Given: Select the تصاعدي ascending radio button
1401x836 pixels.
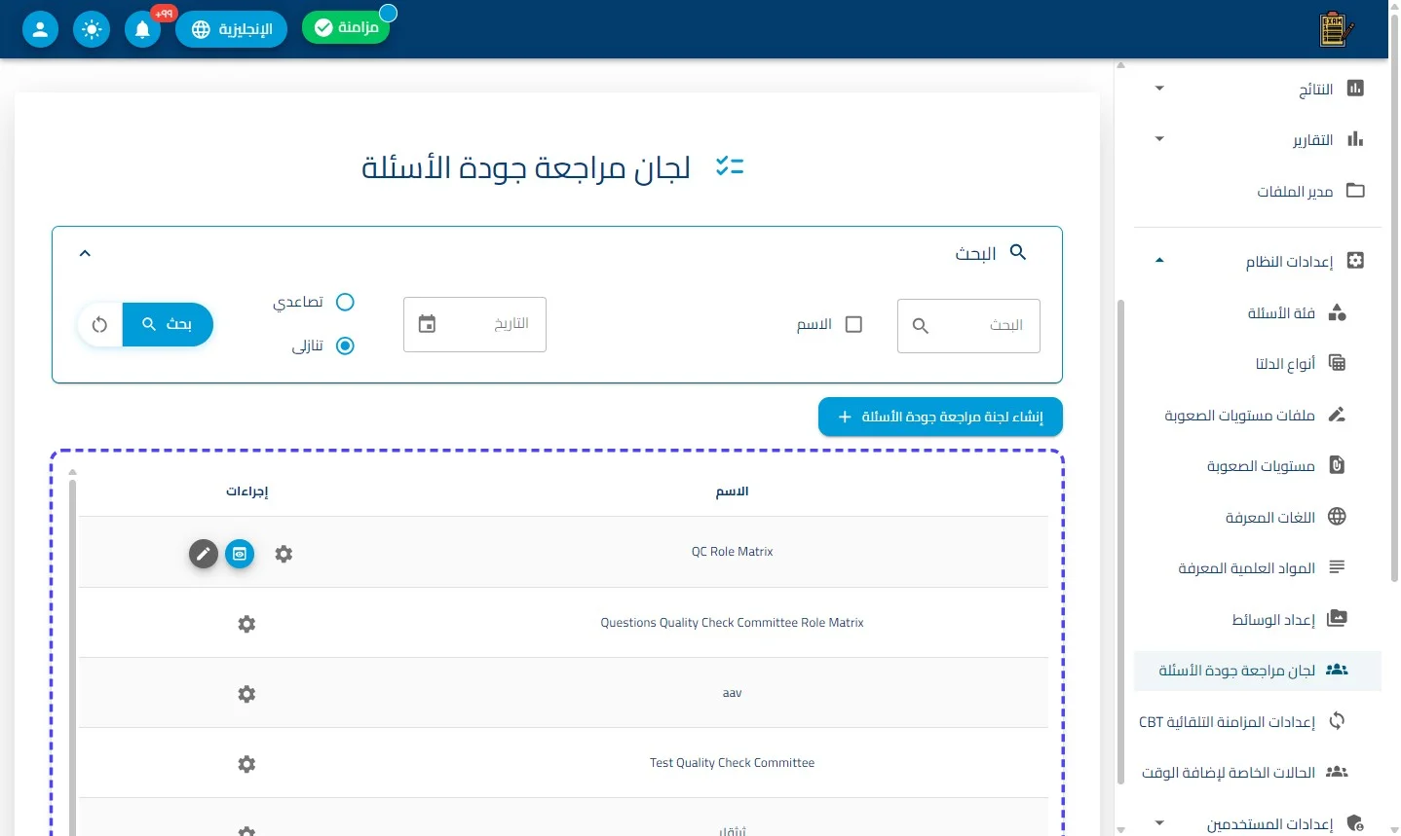Looking at the screenshot, I should 345,302.
